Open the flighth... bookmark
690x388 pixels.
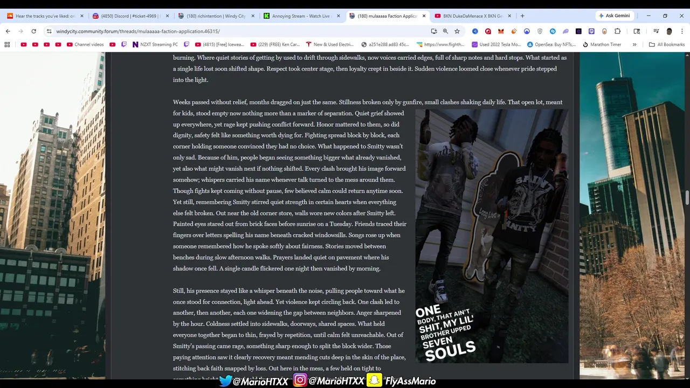coord(440,44)
